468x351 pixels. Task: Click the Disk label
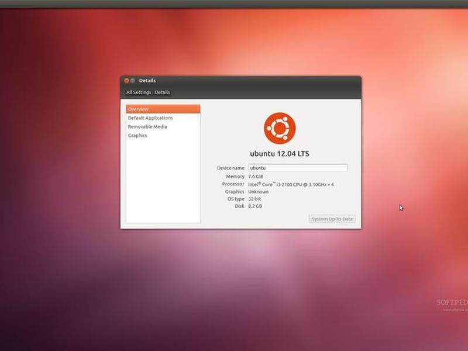[239, 206]
